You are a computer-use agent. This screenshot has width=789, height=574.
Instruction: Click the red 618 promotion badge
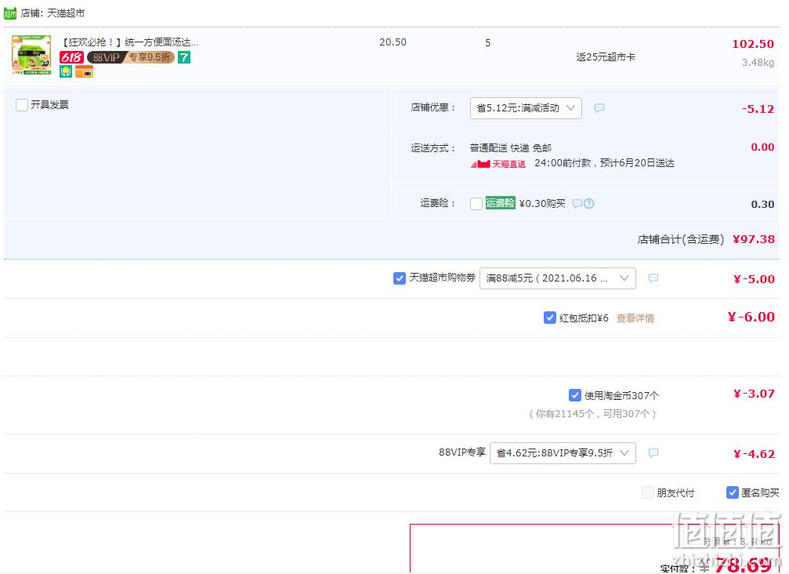[x=71, y=57]
